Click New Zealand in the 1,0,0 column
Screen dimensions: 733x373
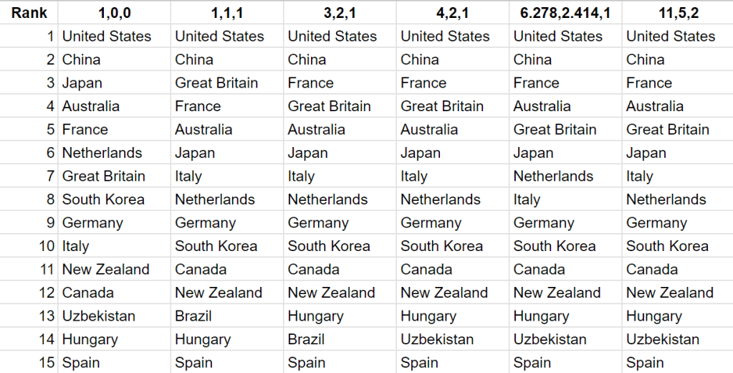106,270
